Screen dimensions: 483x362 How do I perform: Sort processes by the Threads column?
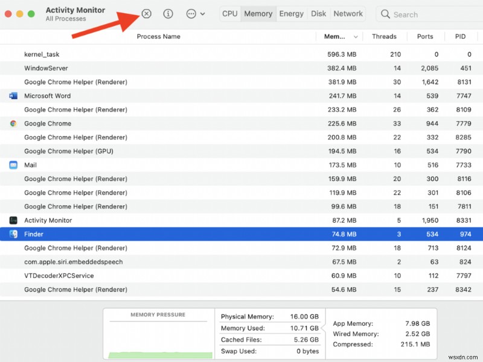385,36
